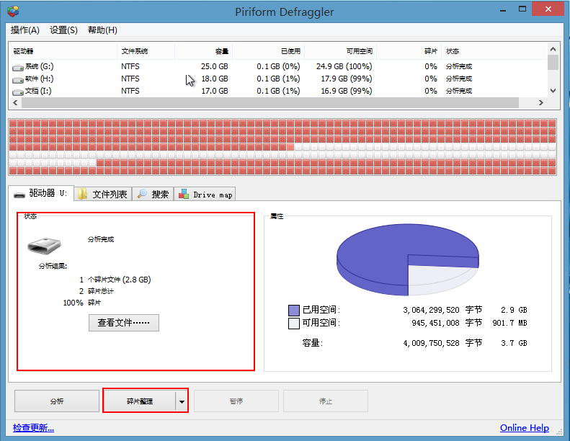The image size is (570, 441).
Task: Click the 可用空间 white color swatch
Action: pos(294,324)
